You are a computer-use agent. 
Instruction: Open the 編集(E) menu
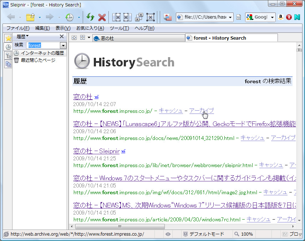42,28
